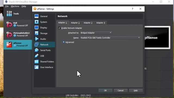Select the User Interface icon
This screenshot has width=174, height=98.
(x=36, y=67)
